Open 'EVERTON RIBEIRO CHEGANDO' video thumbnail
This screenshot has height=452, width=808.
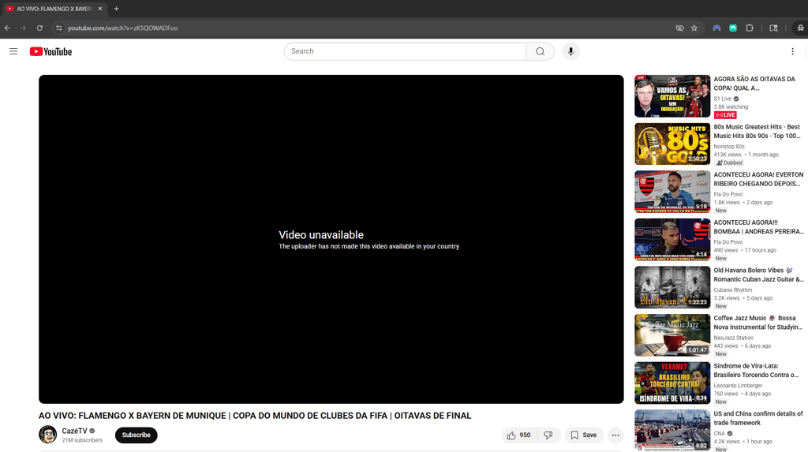click(x=672, y=192)
